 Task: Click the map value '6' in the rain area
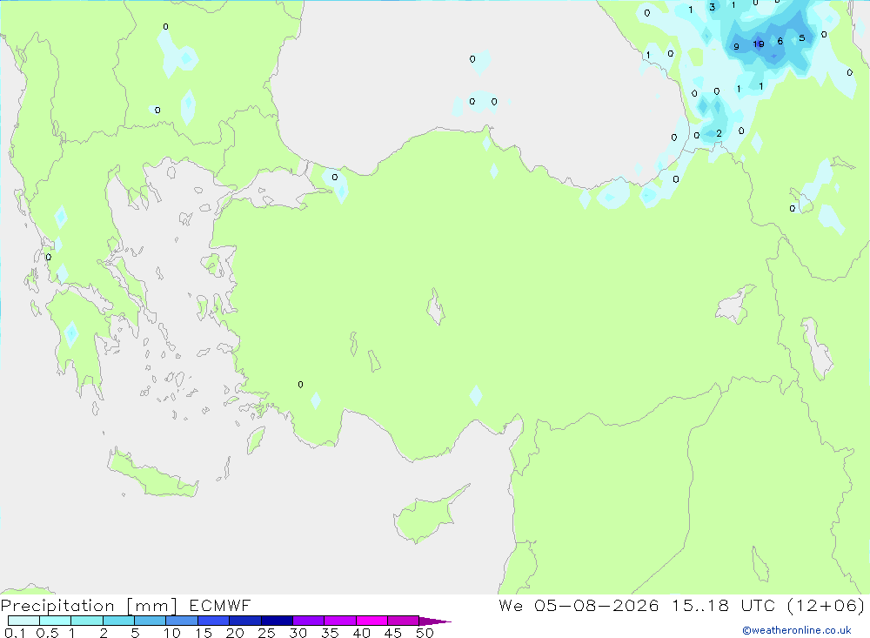click(780, 41)
